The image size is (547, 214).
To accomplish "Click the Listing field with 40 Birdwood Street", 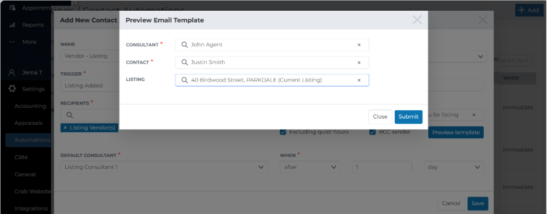I will coord(272,80).
